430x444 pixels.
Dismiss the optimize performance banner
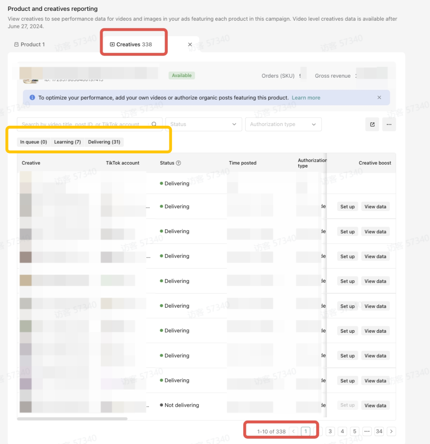pos(379,97)
